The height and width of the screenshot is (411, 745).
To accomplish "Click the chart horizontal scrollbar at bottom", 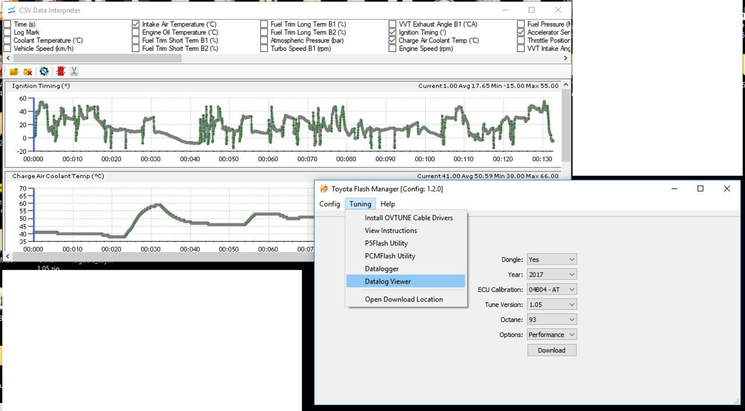I will [157, 257].
